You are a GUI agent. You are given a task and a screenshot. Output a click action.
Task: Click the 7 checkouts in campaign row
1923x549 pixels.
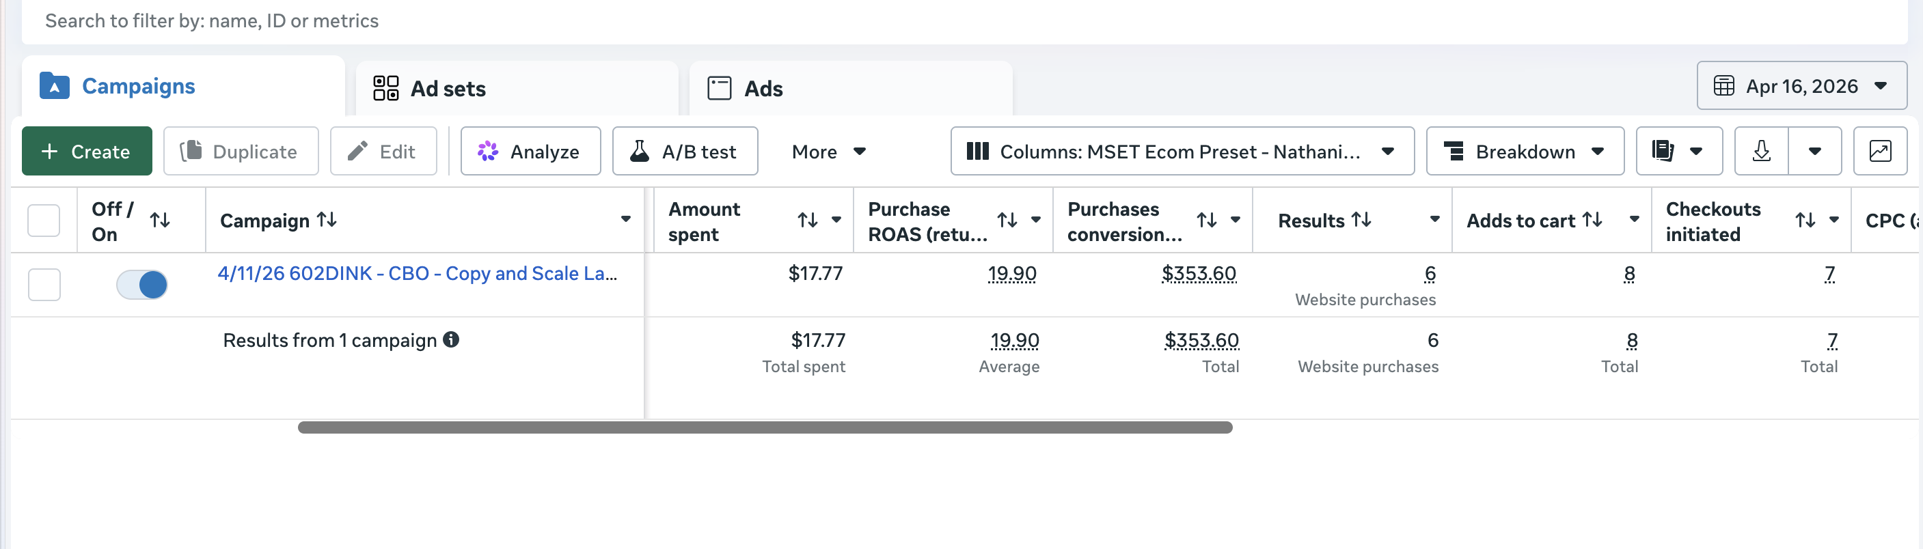tap(1829, 274)
